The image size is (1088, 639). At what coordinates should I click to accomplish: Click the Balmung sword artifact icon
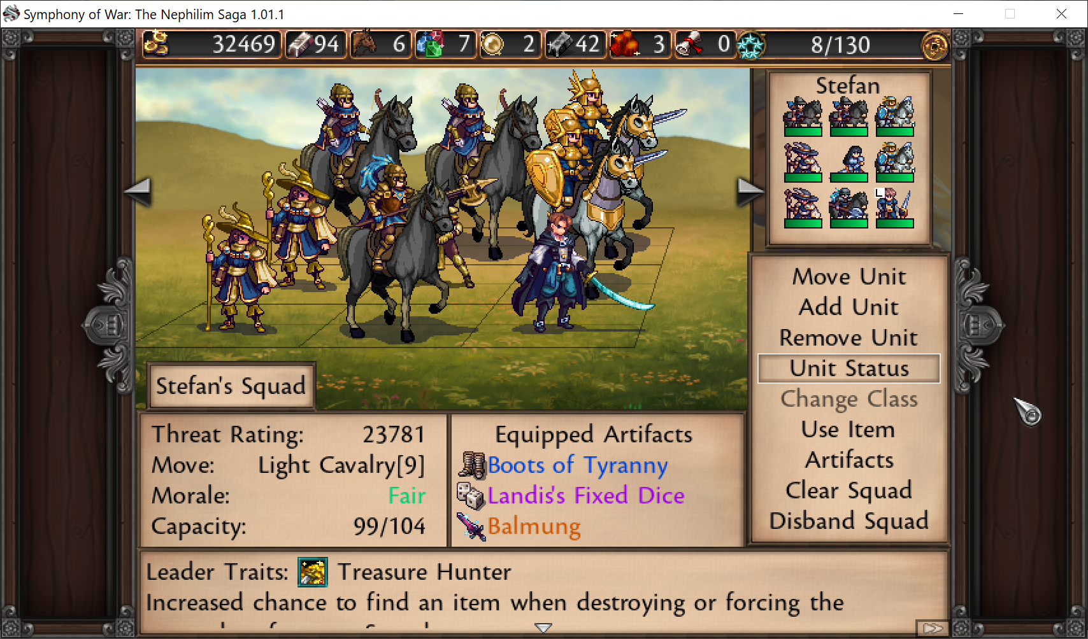point(471,526)
